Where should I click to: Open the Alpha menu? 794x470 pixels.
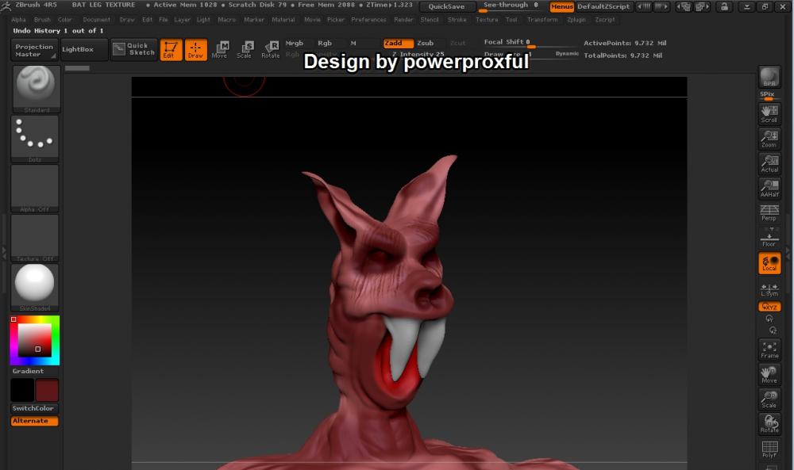pos(18,20)
